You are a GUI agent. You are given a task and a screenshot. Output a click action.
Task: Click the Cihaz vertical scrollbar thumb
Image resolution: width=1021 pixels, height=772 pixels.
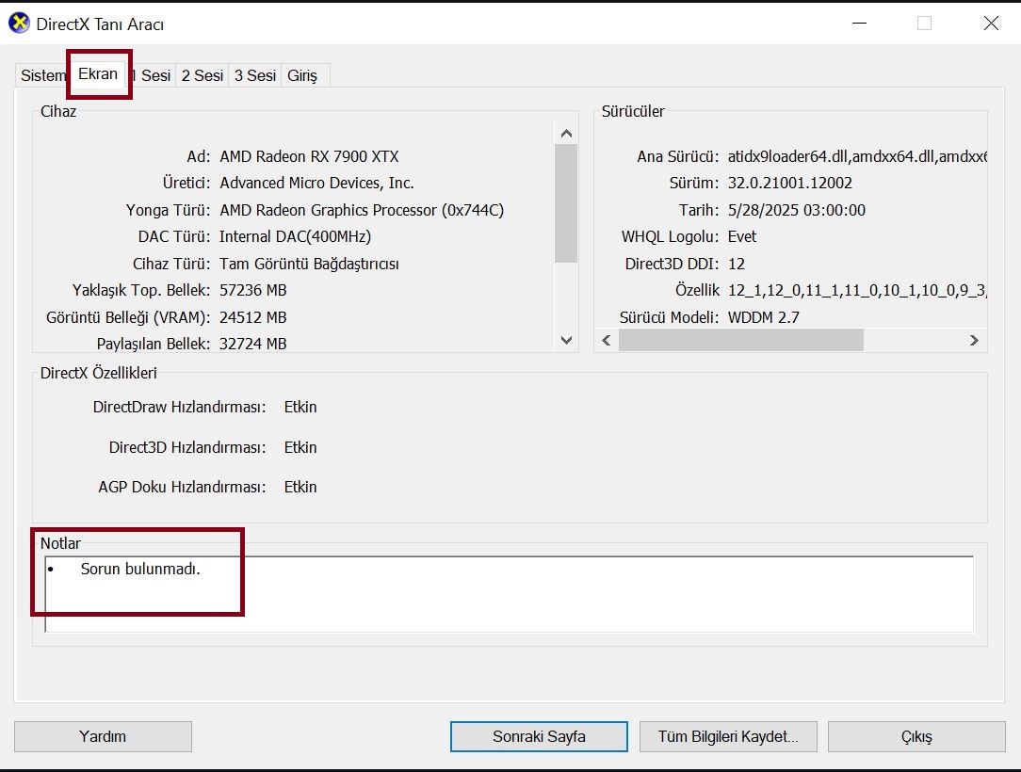click(x=566, y=203)
